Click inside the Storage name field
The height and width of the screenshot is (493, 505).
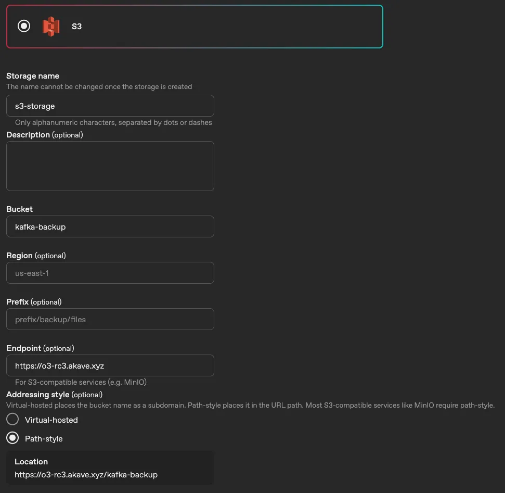point(110,106)
